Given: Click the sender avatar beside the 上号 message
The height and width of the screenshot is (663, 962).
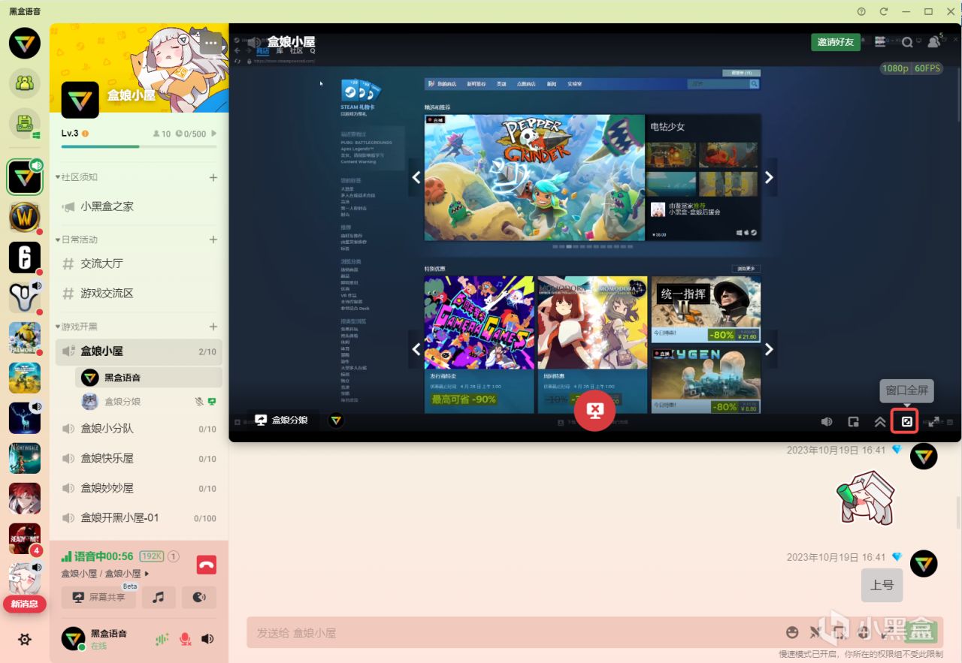Looking at the screenshot, I should pos(924,564).
